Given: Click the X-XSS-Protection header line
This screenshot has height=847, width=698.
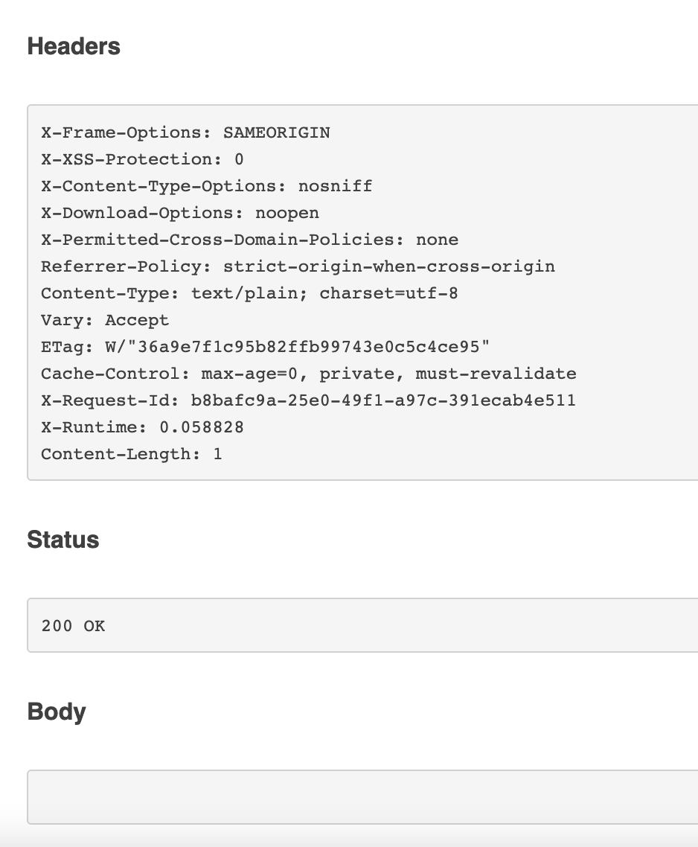Looking at the screenshot, I should click(142, 159).
